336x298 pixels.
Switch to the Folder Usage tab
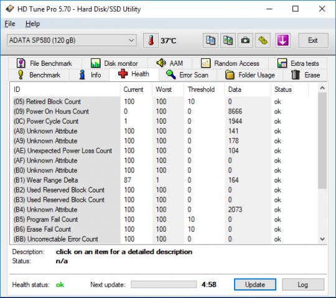click(x=250, y=75)
